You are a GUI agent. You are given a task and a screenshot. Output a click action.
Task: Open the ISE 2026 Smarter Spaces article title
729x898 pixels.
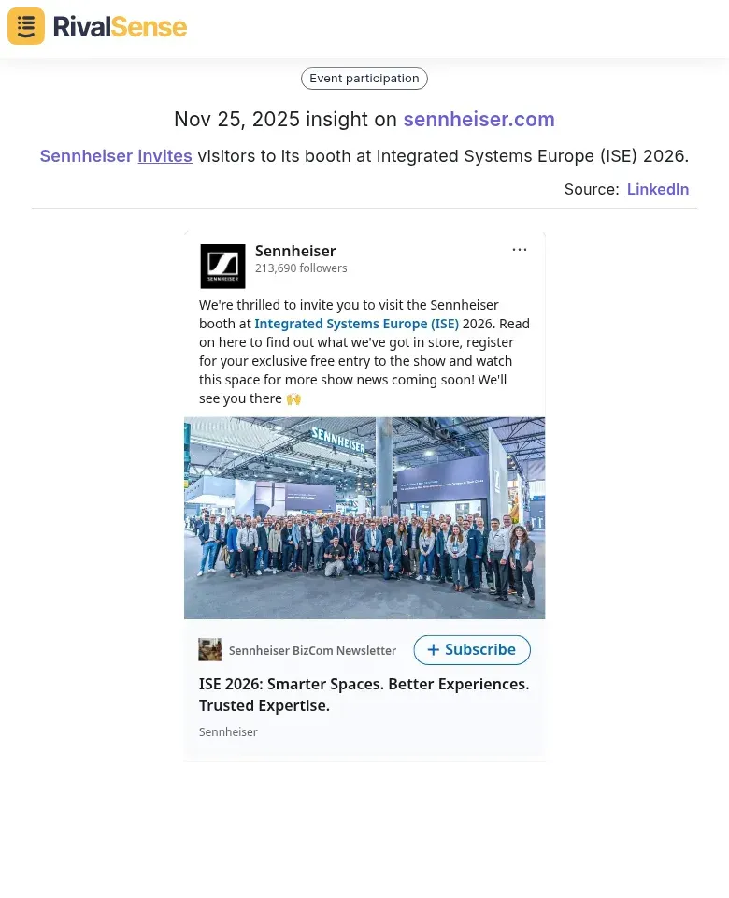(x=364, y=694)
